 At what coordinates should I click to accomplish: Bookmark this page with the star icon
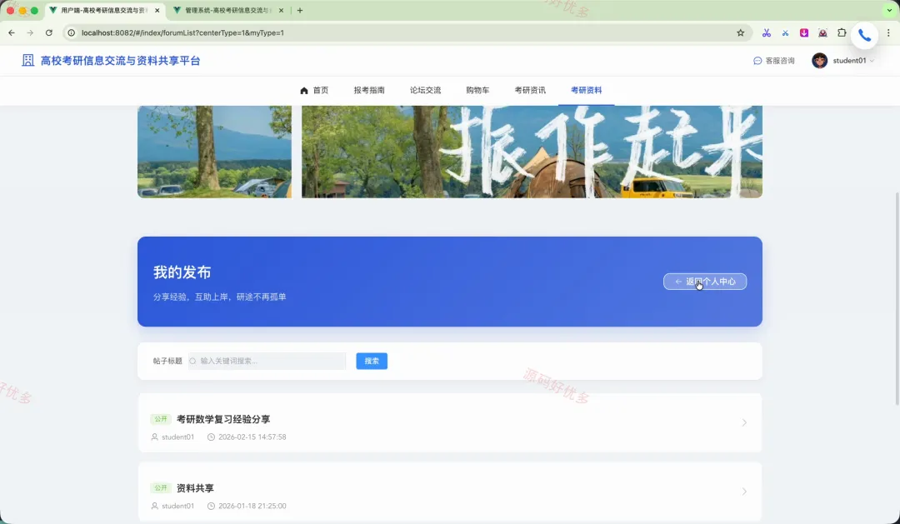[741, 32]
